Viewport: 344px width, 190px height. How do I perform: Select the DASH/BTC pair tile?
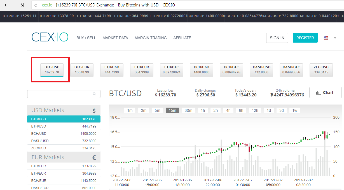coord(291,70)
